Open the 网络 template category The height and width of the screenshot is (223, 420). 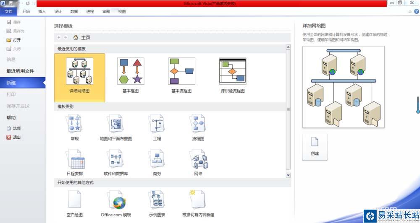tap(198, 163)
